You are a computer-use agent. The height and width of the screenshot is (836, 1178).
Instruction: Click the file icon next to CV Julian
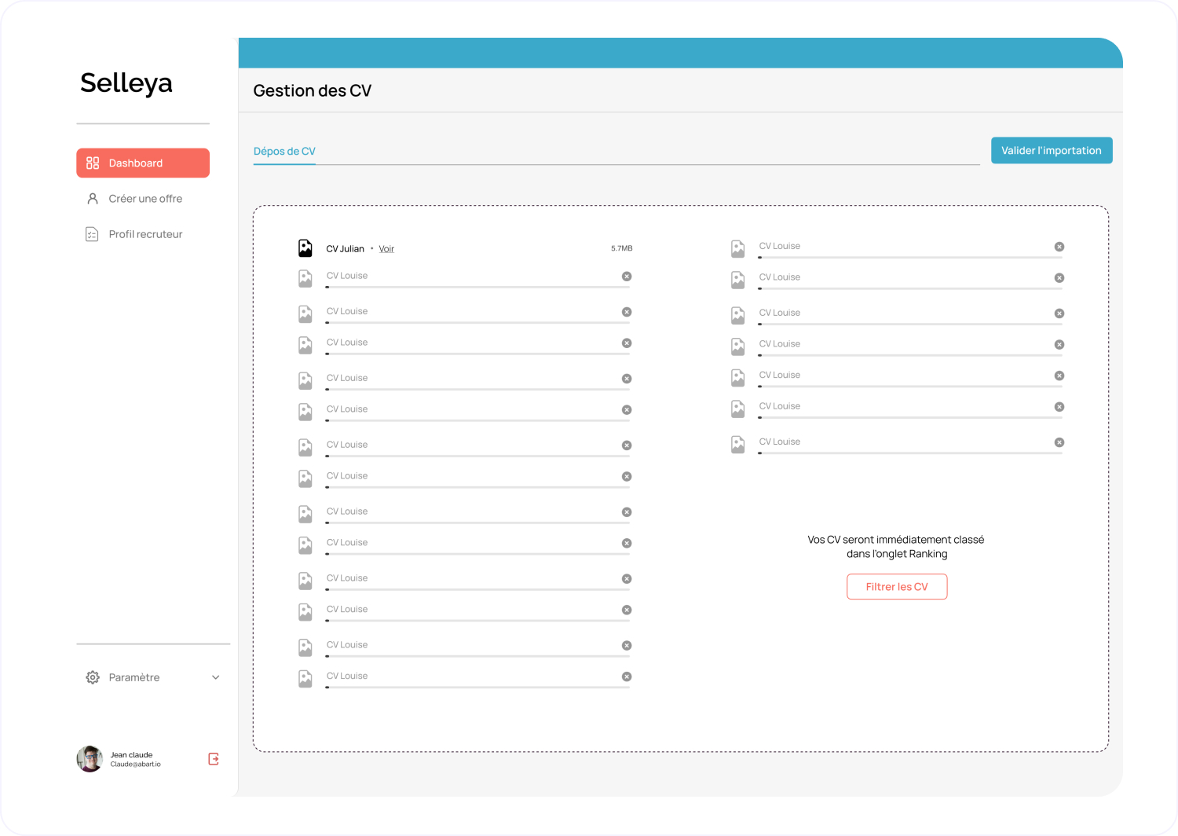[305, 247]
